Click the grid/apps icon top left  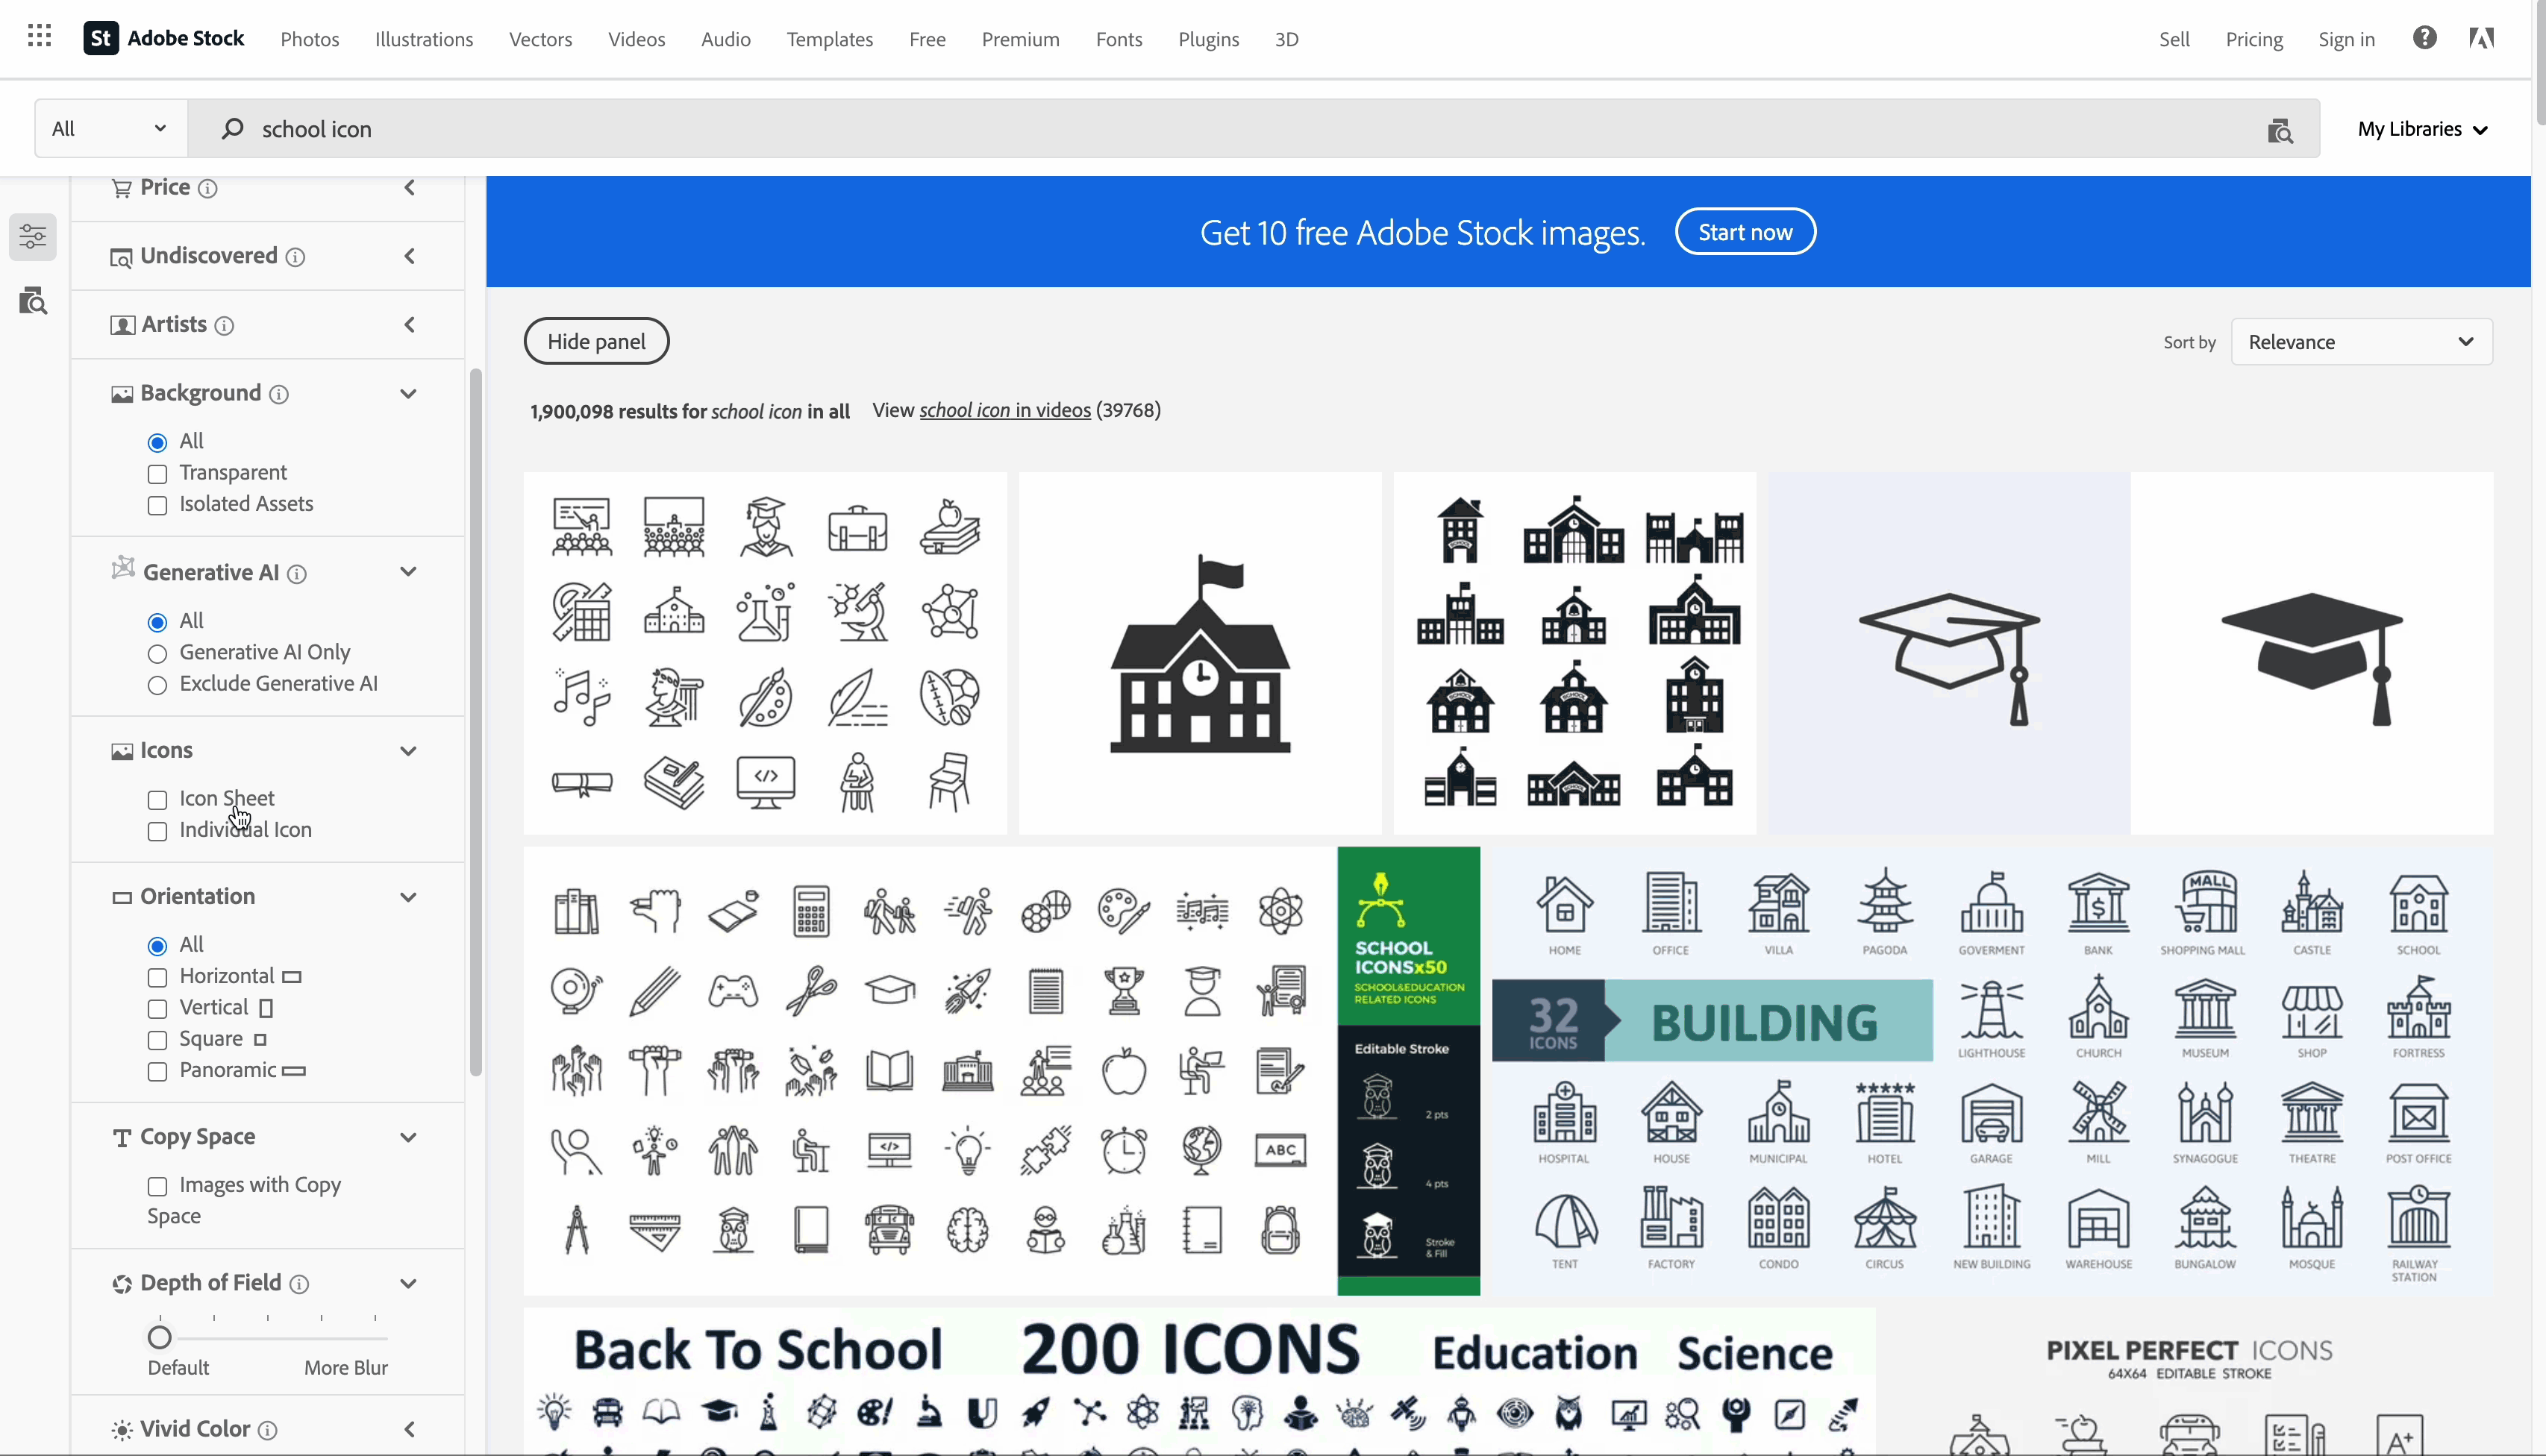point(39,39)
